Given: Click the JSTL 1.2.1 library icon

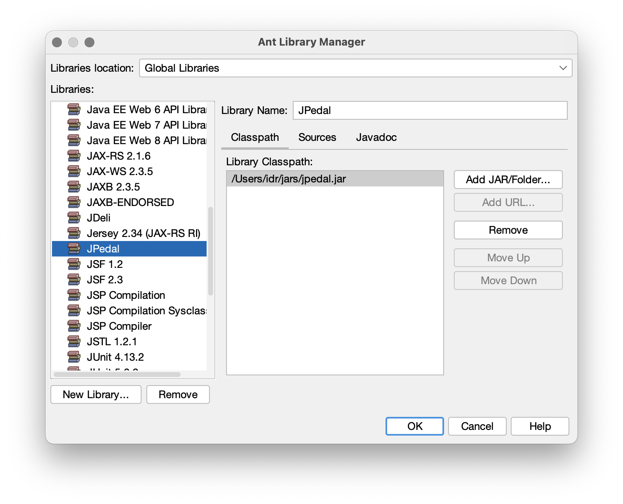Looking at the screenshot, I should [x=74, y=342].
